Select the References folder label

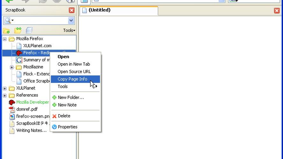[x=27, y=95]
